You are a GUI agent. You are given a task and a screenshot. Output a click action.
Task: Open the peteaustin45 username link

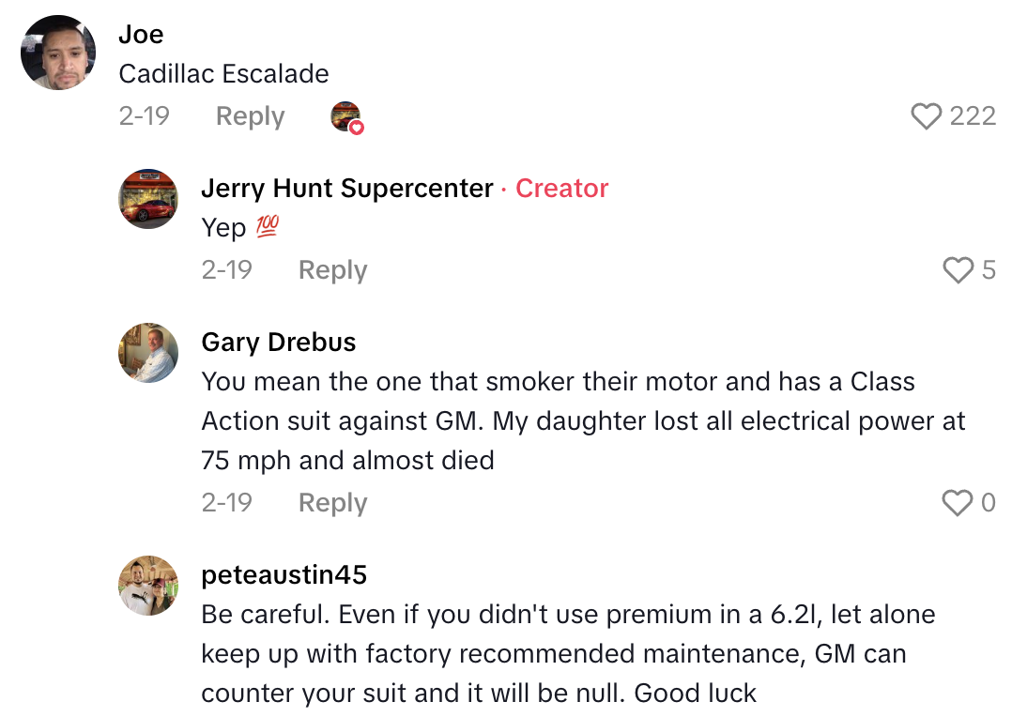pyautogui.click(x=284, y=574)
